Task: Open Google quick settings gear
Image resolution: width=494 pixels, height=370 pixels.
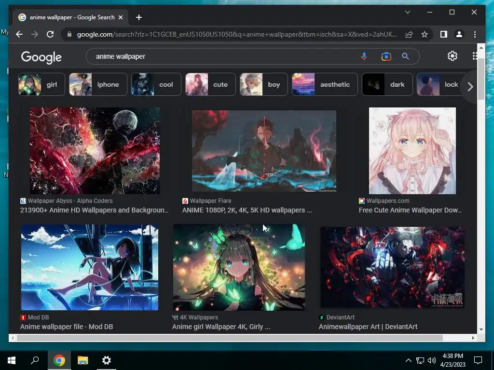Action: [x=453, y=56]
